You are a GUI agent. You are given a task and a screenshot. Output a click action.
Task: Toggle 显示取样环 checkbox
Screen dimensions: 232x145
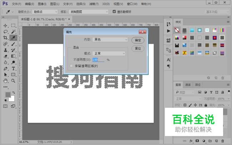[114, 11]
